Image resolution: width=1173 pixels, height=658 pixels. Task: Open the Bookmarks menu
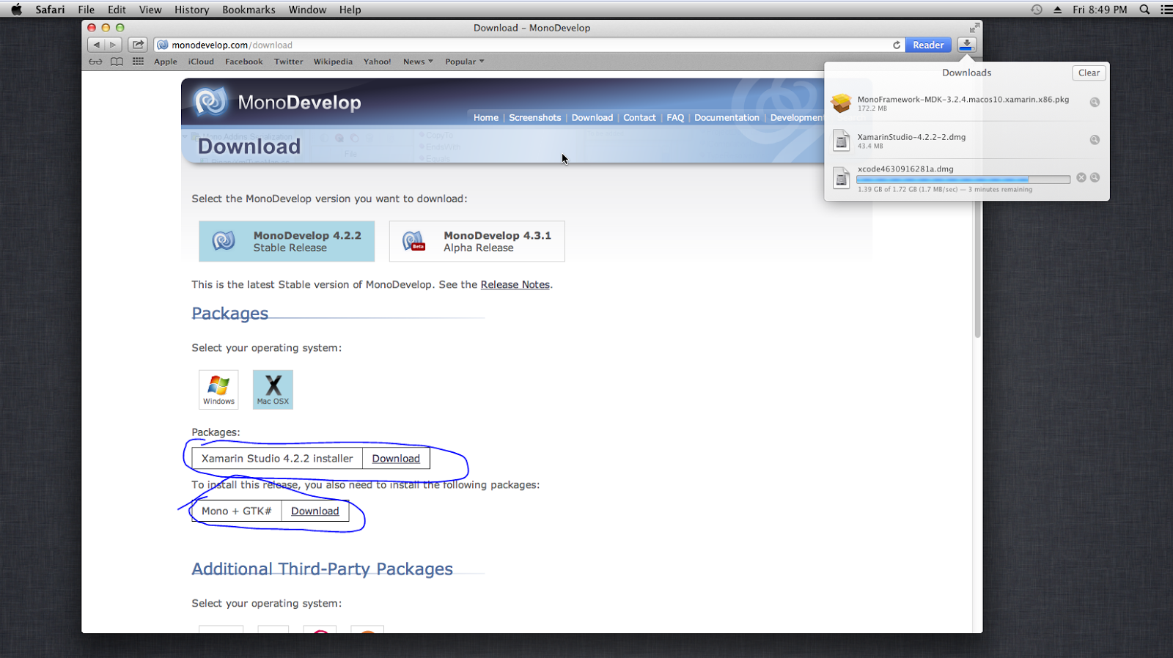tap(249, 10)
